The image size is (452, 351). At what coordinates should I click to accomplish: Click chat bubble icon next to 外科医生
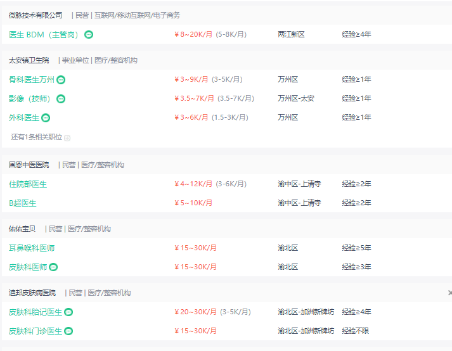click(46, 118)
